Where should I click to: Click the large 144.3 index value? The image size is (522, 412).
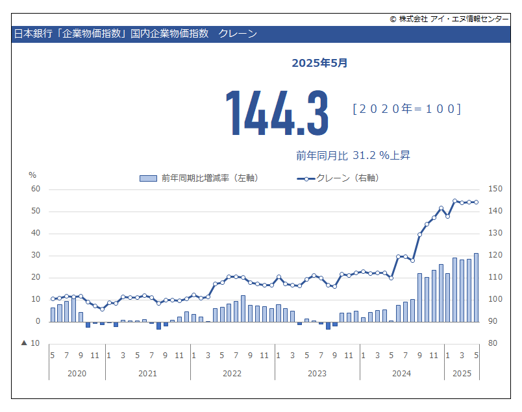click(277, 113)
